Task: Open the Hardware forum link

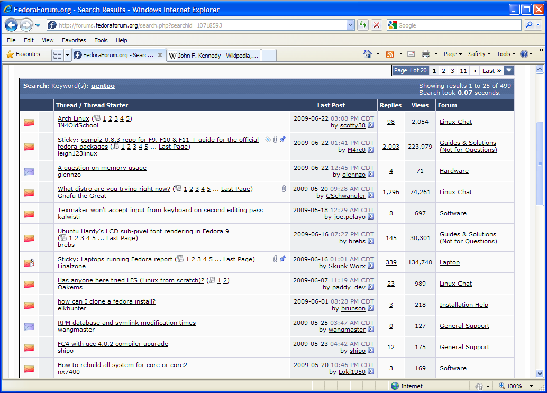Action: tap(454, 171)
